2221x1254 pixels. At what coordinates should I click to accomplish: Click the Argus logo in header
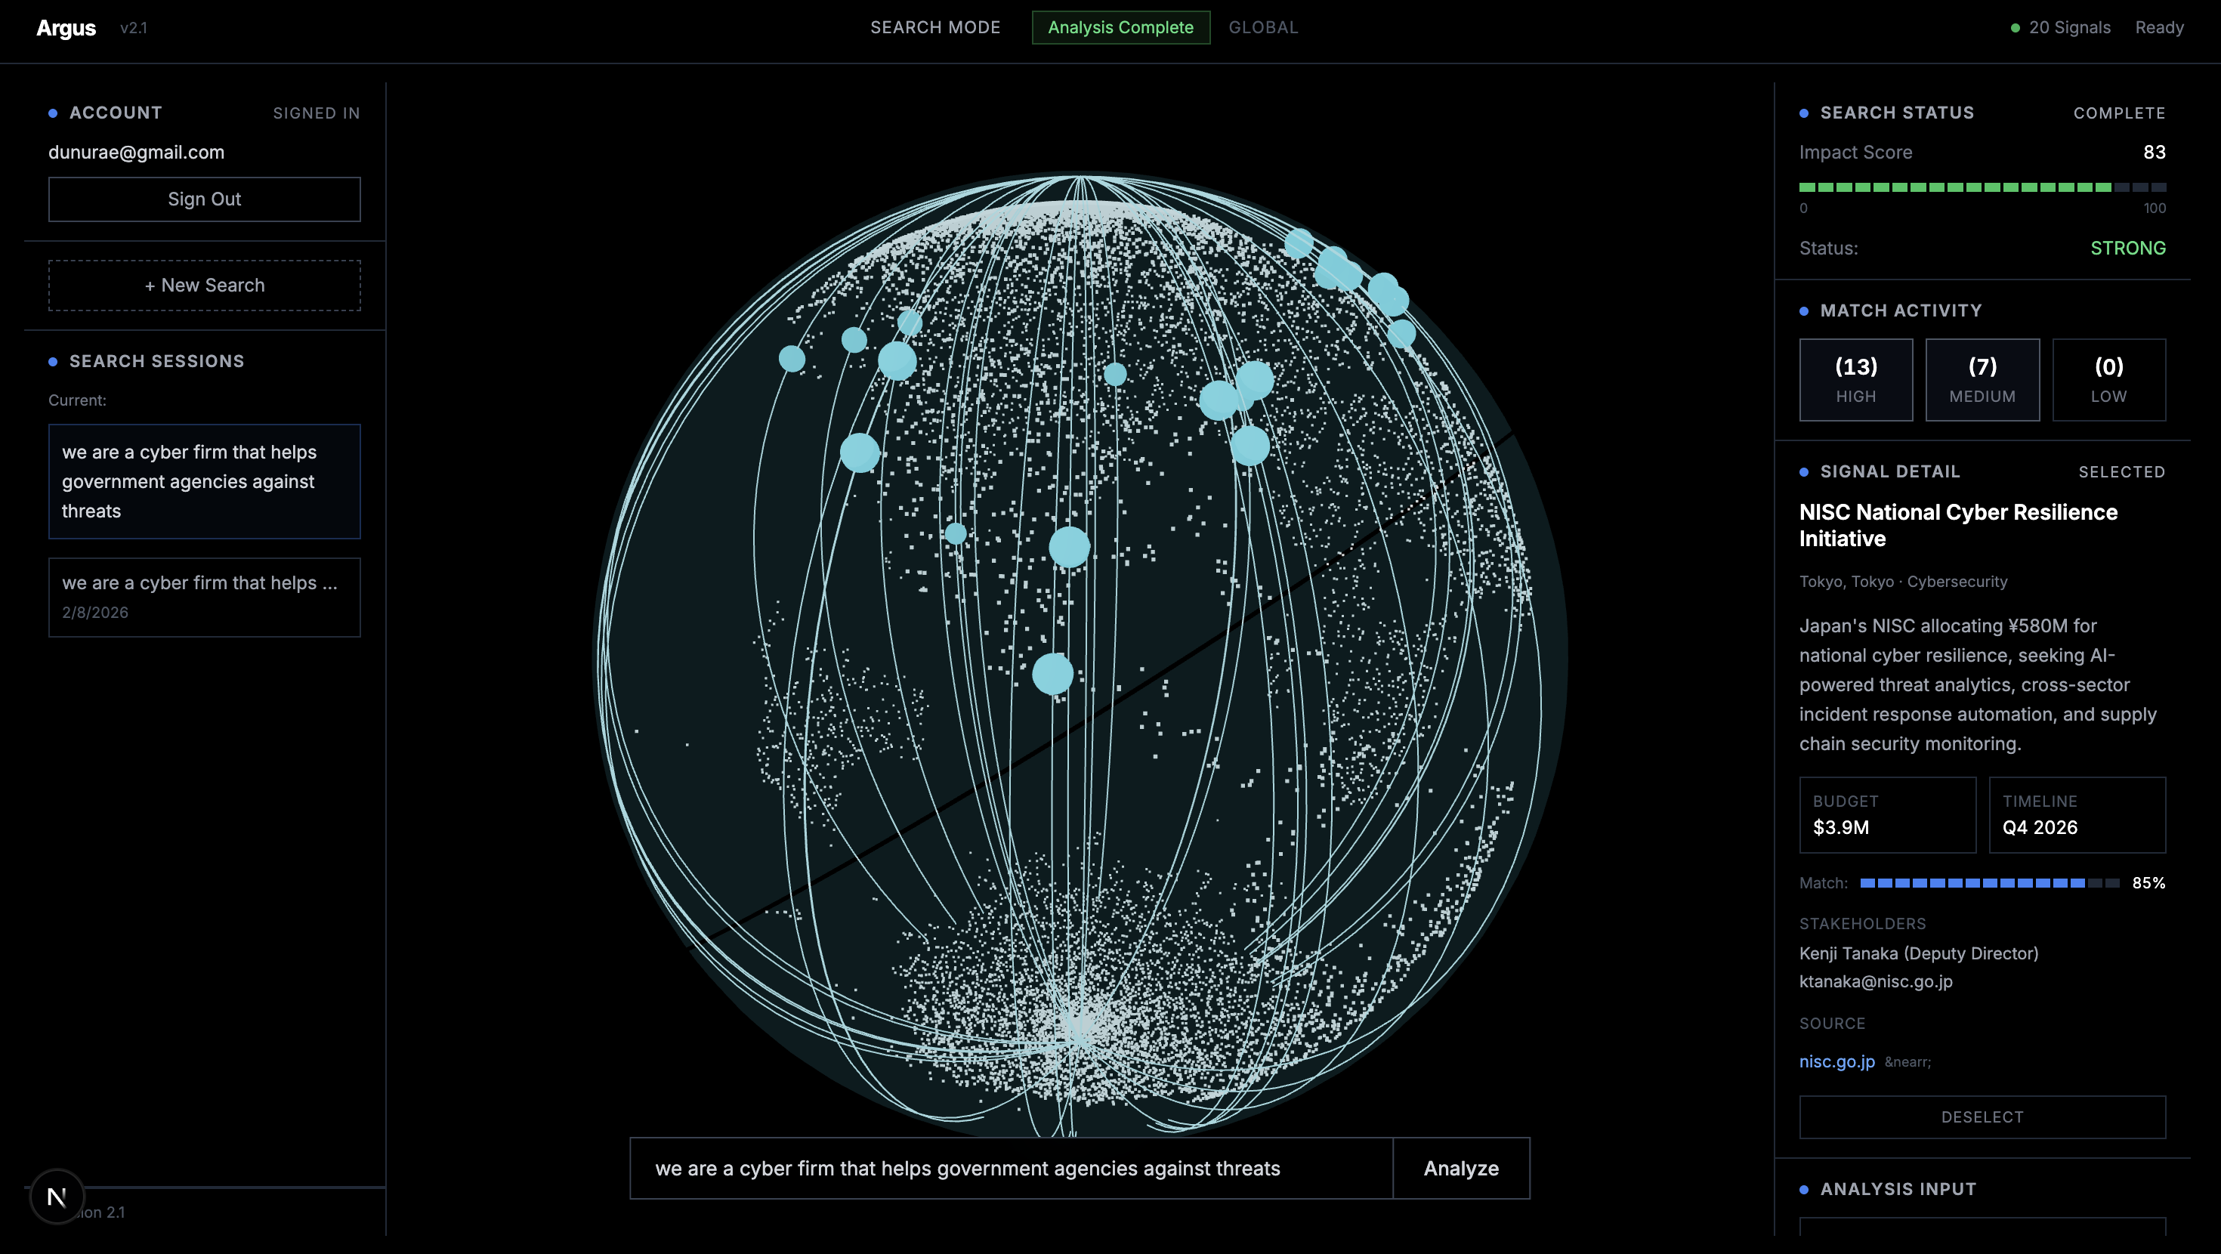click(x=66, y=28)
